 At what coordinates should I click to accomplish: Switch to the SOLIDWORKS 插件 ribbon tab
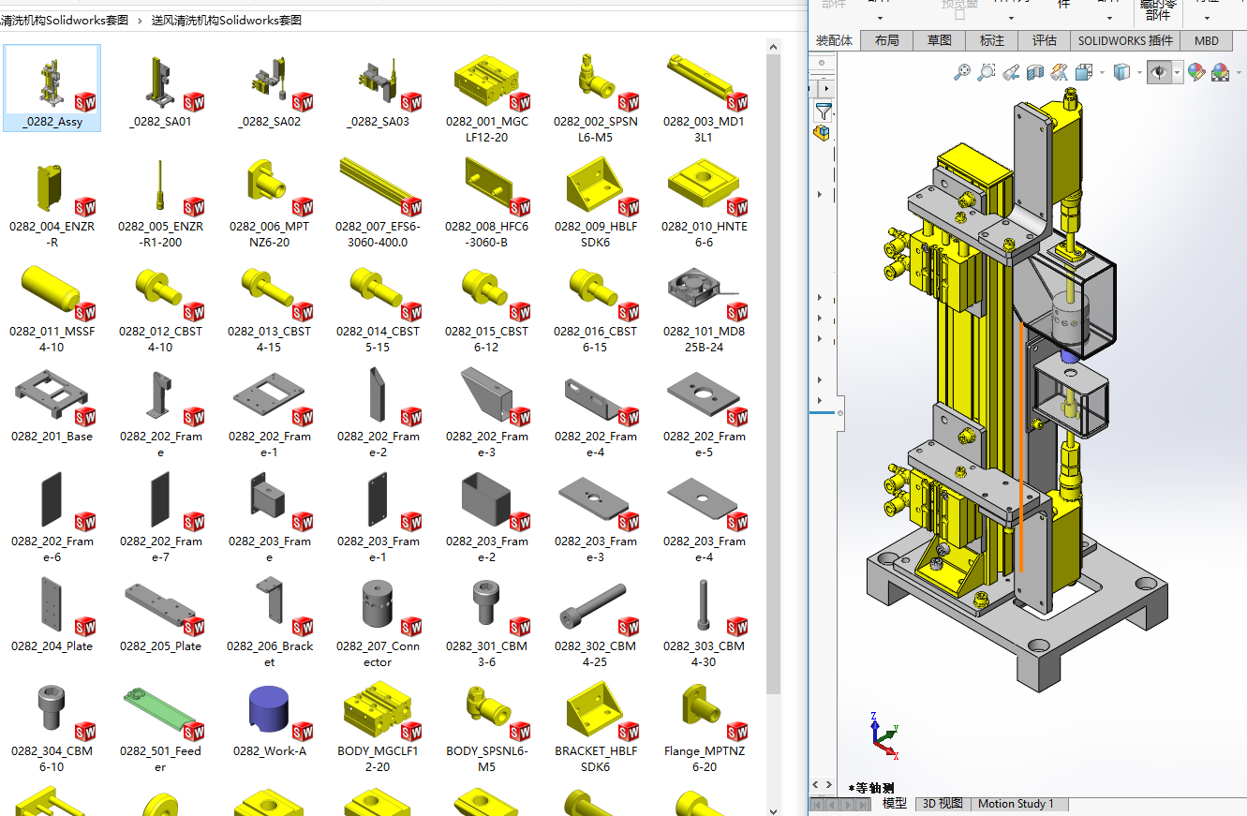pos(1127,40)
